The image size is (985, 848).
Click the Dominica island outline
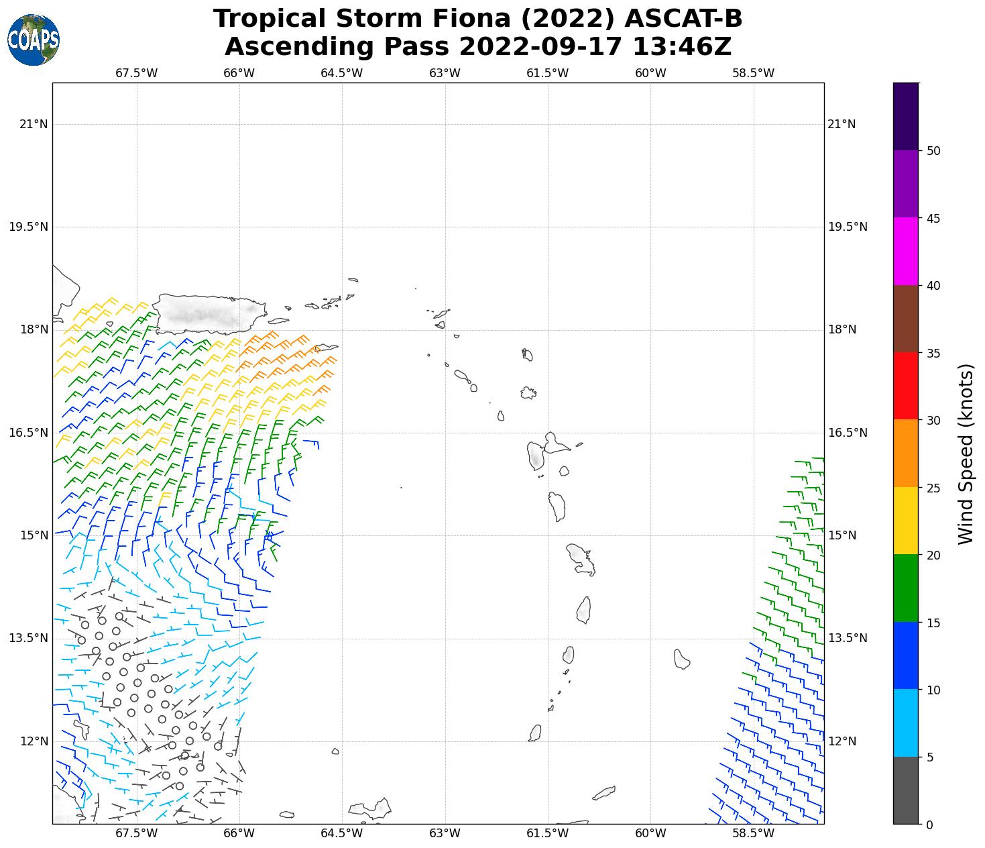[557, 507]
